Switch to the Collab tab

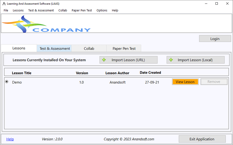click(x=89, y=49)
